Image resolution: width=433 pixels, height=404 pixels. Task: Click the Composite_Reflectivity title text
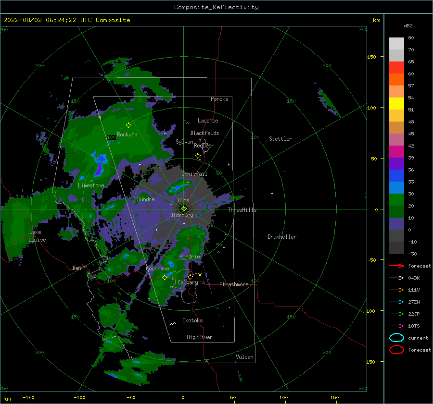coord(216,7)
